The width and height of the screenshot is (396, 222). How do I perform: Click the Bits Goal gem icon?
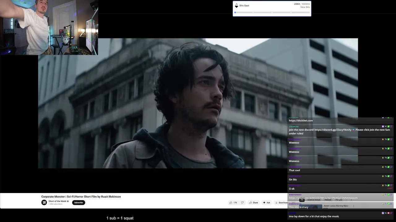tap(237, 6)
